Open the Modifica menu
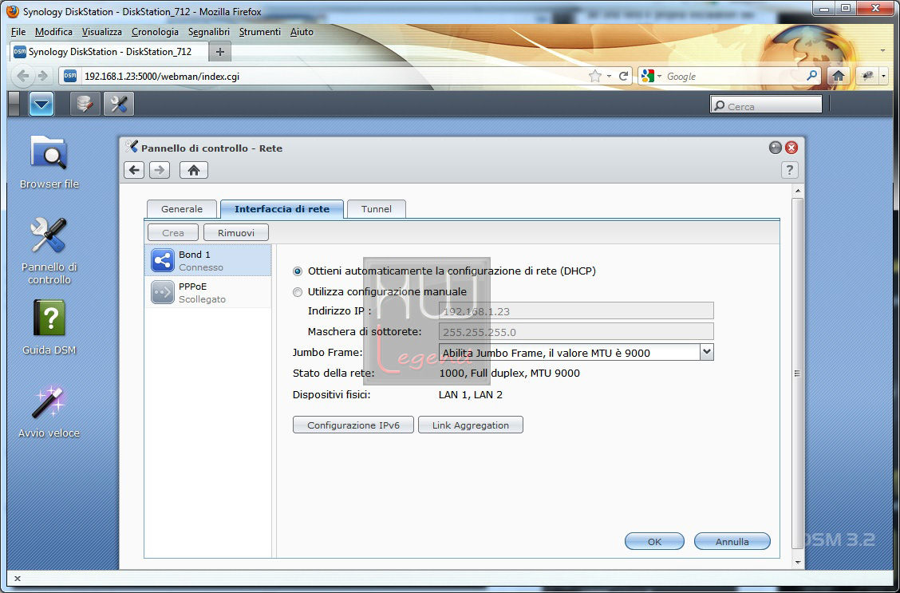Screen dimensions: 900x593 [53, 32]
